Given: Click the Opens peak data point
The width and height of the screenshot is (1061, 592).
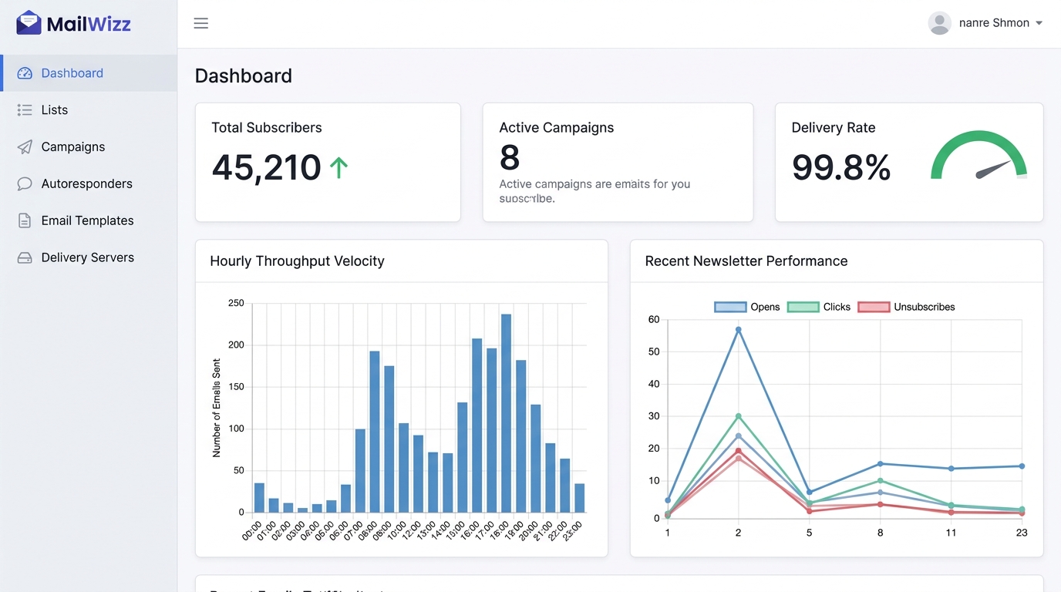Looking at the screenshot, I should point(738,330).
